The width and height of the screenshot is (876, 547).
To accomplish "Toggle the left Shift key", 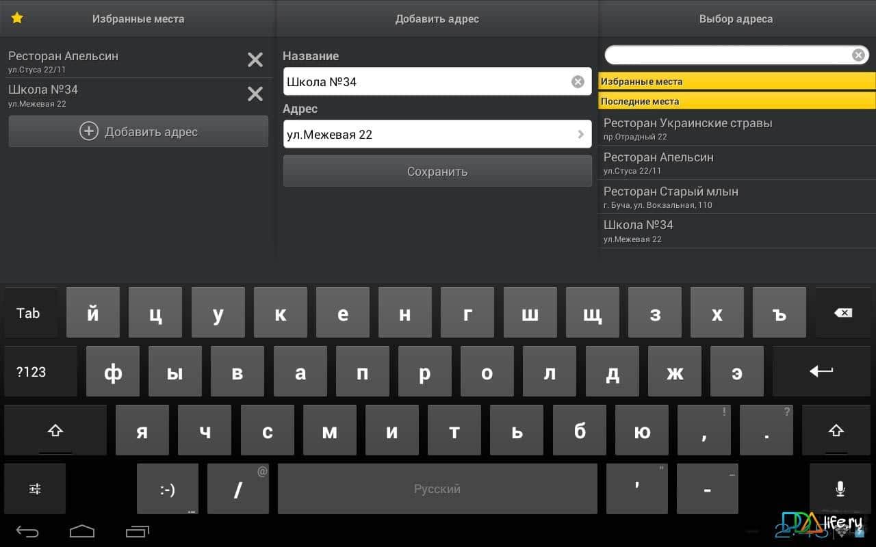I will tap(55, 431).
